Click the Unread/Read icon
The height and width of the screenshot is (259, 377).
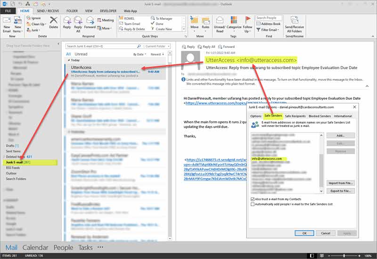(x=220, y=20)
